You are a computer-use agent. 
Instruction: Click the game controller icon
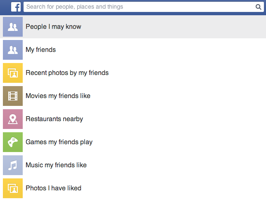tap(13, 142)
